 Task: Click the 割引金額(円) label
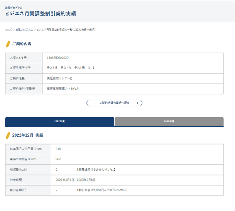[19, 190]
